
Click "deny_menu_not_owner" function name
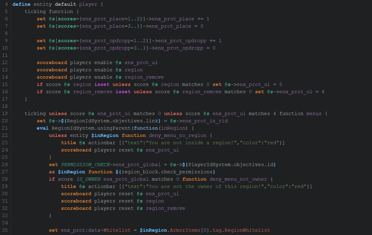[x=238, y=179]
